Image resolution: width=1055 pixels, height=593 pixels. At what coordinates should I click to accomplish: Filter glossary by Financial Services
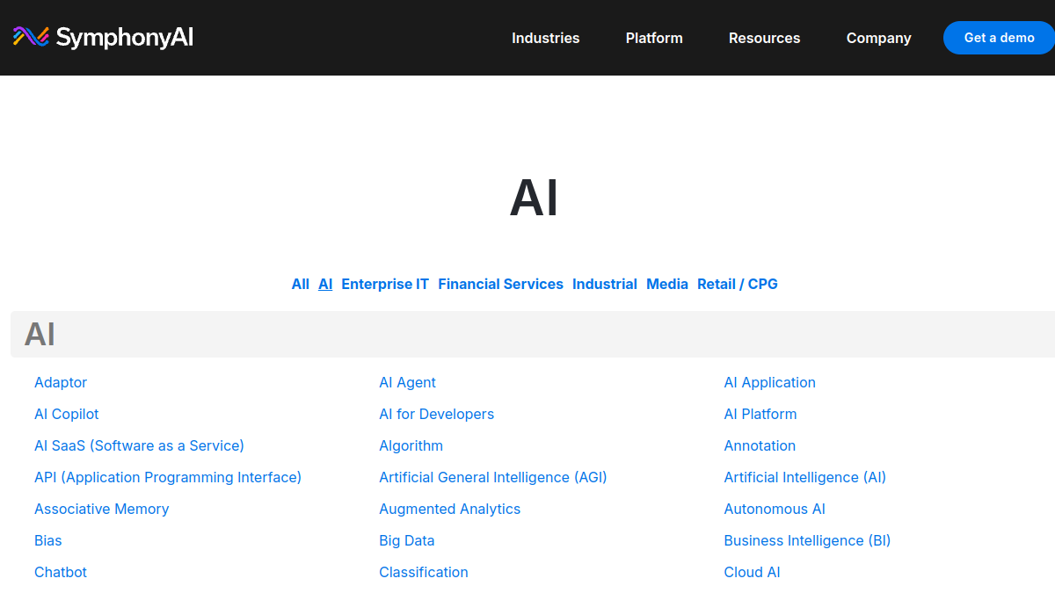click(500, 284)
